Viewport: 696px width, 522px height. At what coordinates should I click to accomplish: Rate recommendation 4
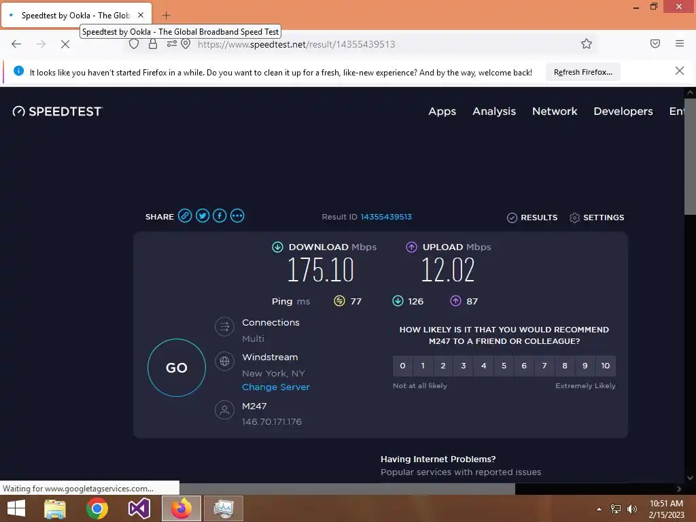pos(484,366)
